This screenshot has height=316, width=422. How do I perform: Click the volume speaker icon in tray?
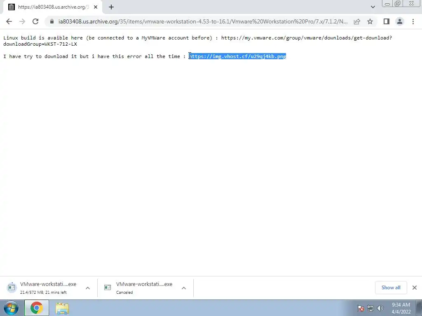click(380, 308)
